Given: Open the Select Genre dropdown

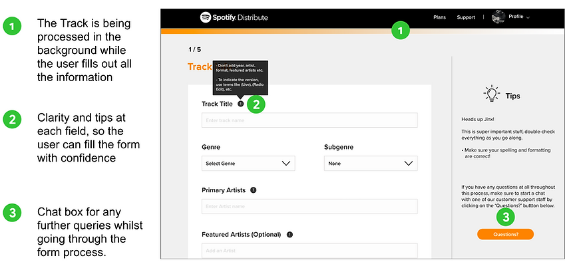Looking at the screenshot, I should coord(248,164).
